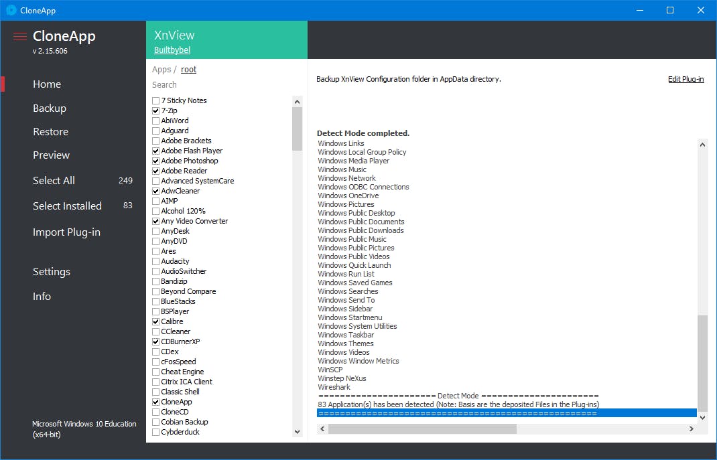Go to the Backup section
This screenshot has height=460, width=717.
tap(50, 108)
